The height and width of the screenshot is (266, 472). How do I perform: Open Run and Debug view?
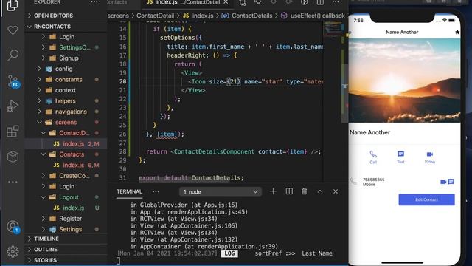point(13,106)
